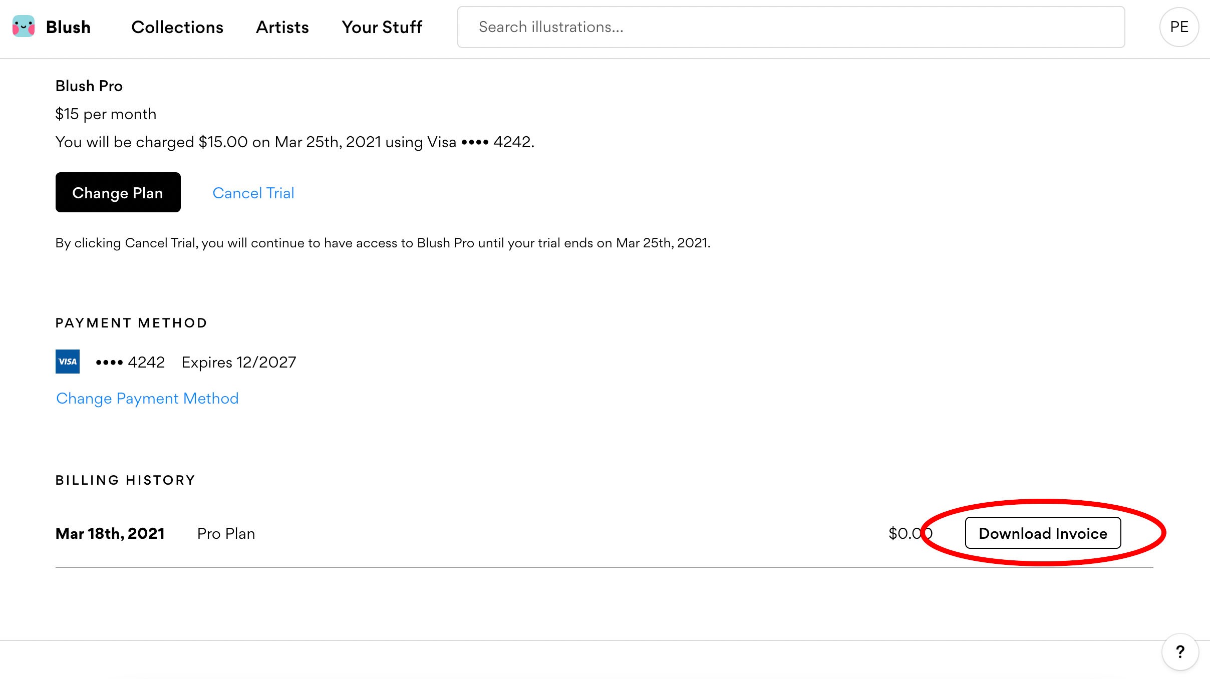The image size is (1210, 679).
Task: Click the card ending 4242 text
Action: pos(130,362)
